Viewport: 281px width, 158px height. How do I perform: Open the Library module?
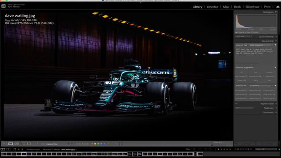click(x=197, y=7)
